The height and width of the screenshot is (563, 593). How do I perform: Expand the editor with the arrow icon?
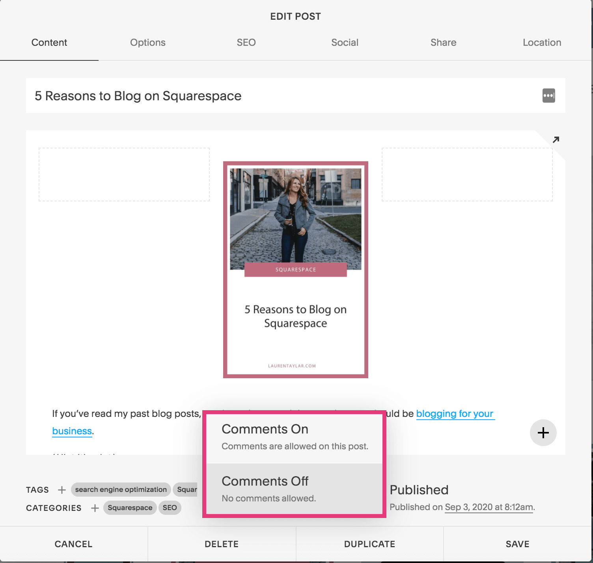tap(556, 139)
